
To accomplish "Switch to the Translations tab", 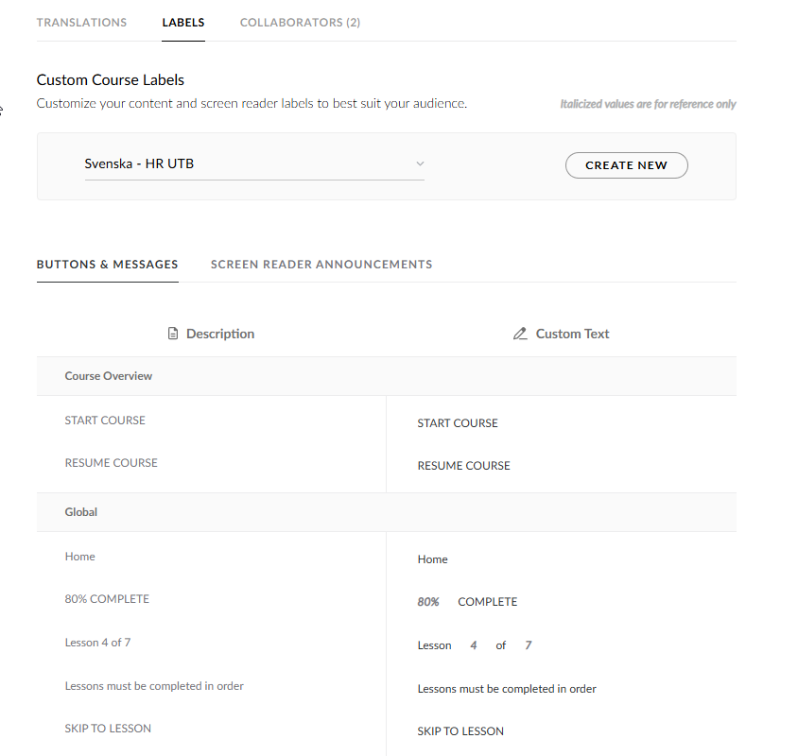I will coord(81,23).
